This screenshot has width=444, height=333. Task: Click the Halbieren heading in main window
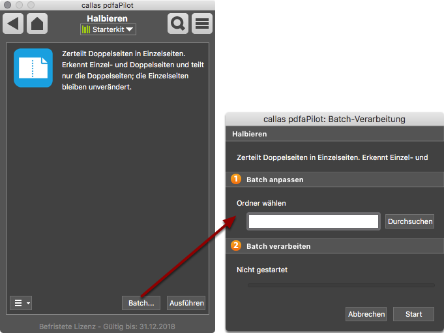[108, 18]
